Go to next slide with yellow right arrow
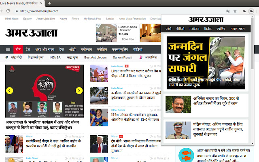Viewport: 259px width, 162px height. click(79, 91)
